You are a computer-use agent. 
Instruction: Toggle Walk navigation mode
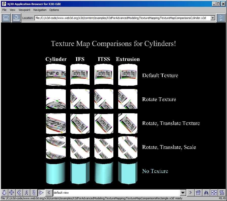click(26, 193)
